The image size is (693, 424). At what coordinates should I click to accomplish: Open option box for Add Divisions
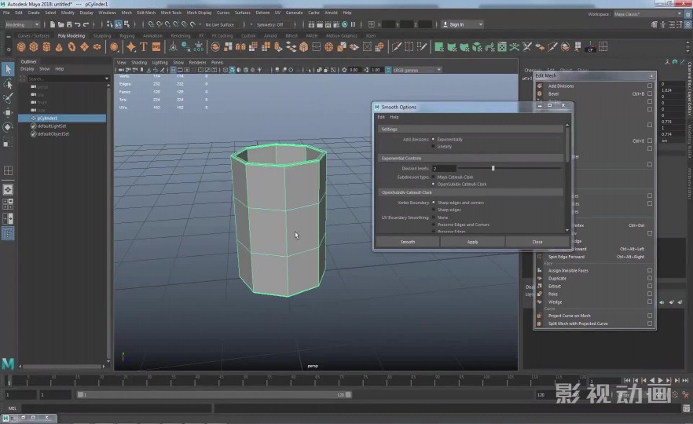pos(650,86)
